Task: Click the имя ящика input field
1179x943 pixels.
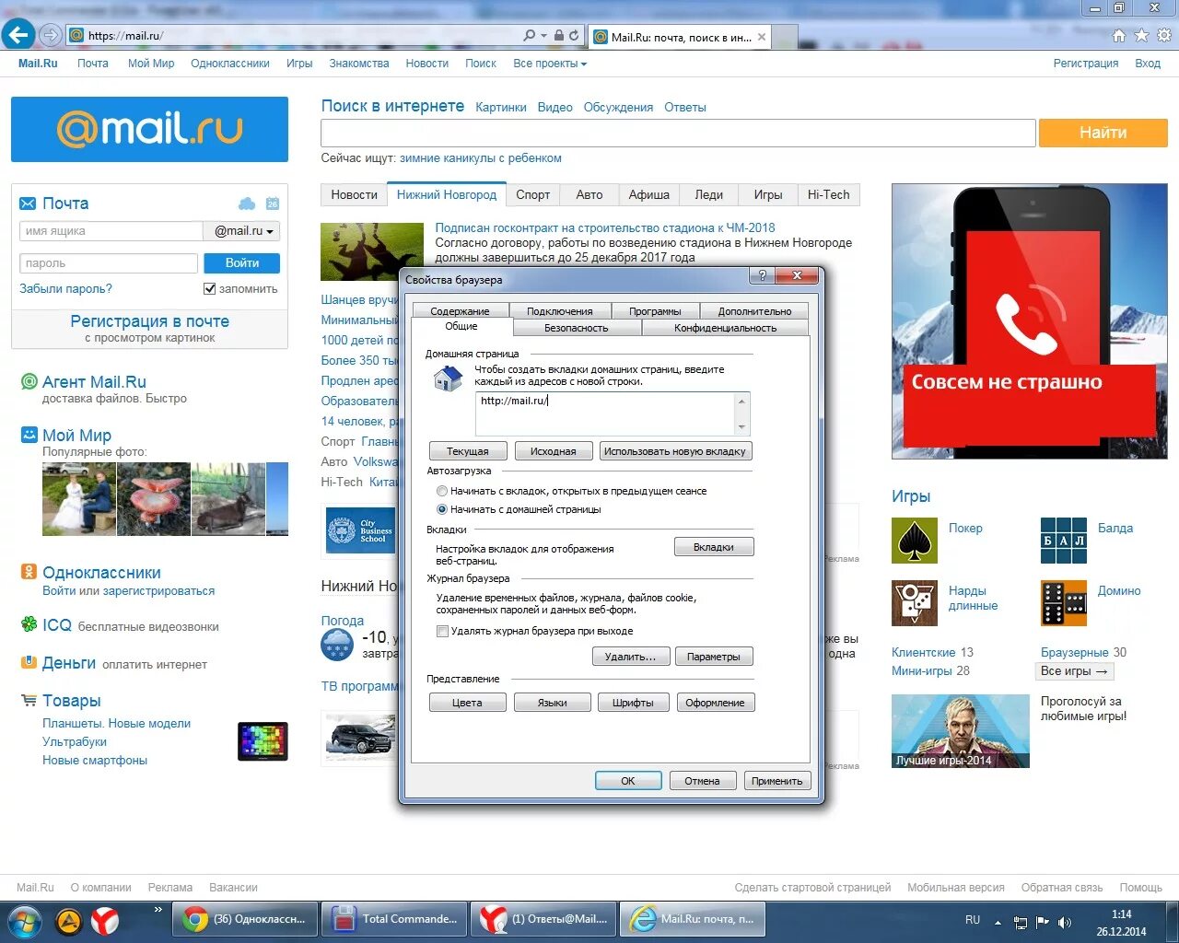Action: (x=111, y=231)
